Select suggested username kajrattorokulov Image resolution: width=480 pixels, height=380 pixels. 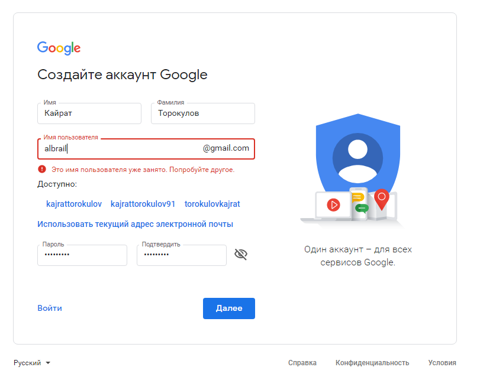click(x=74, y=204)
